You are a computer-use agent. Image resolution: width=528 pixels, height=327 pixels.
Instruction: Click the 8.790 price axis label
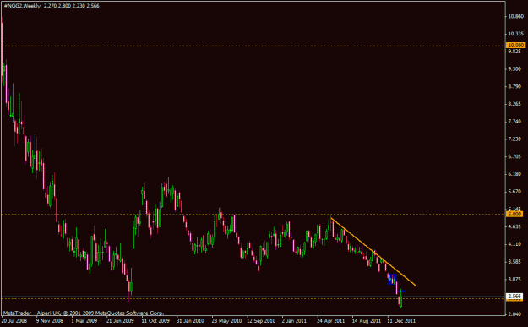click(515, 86)
